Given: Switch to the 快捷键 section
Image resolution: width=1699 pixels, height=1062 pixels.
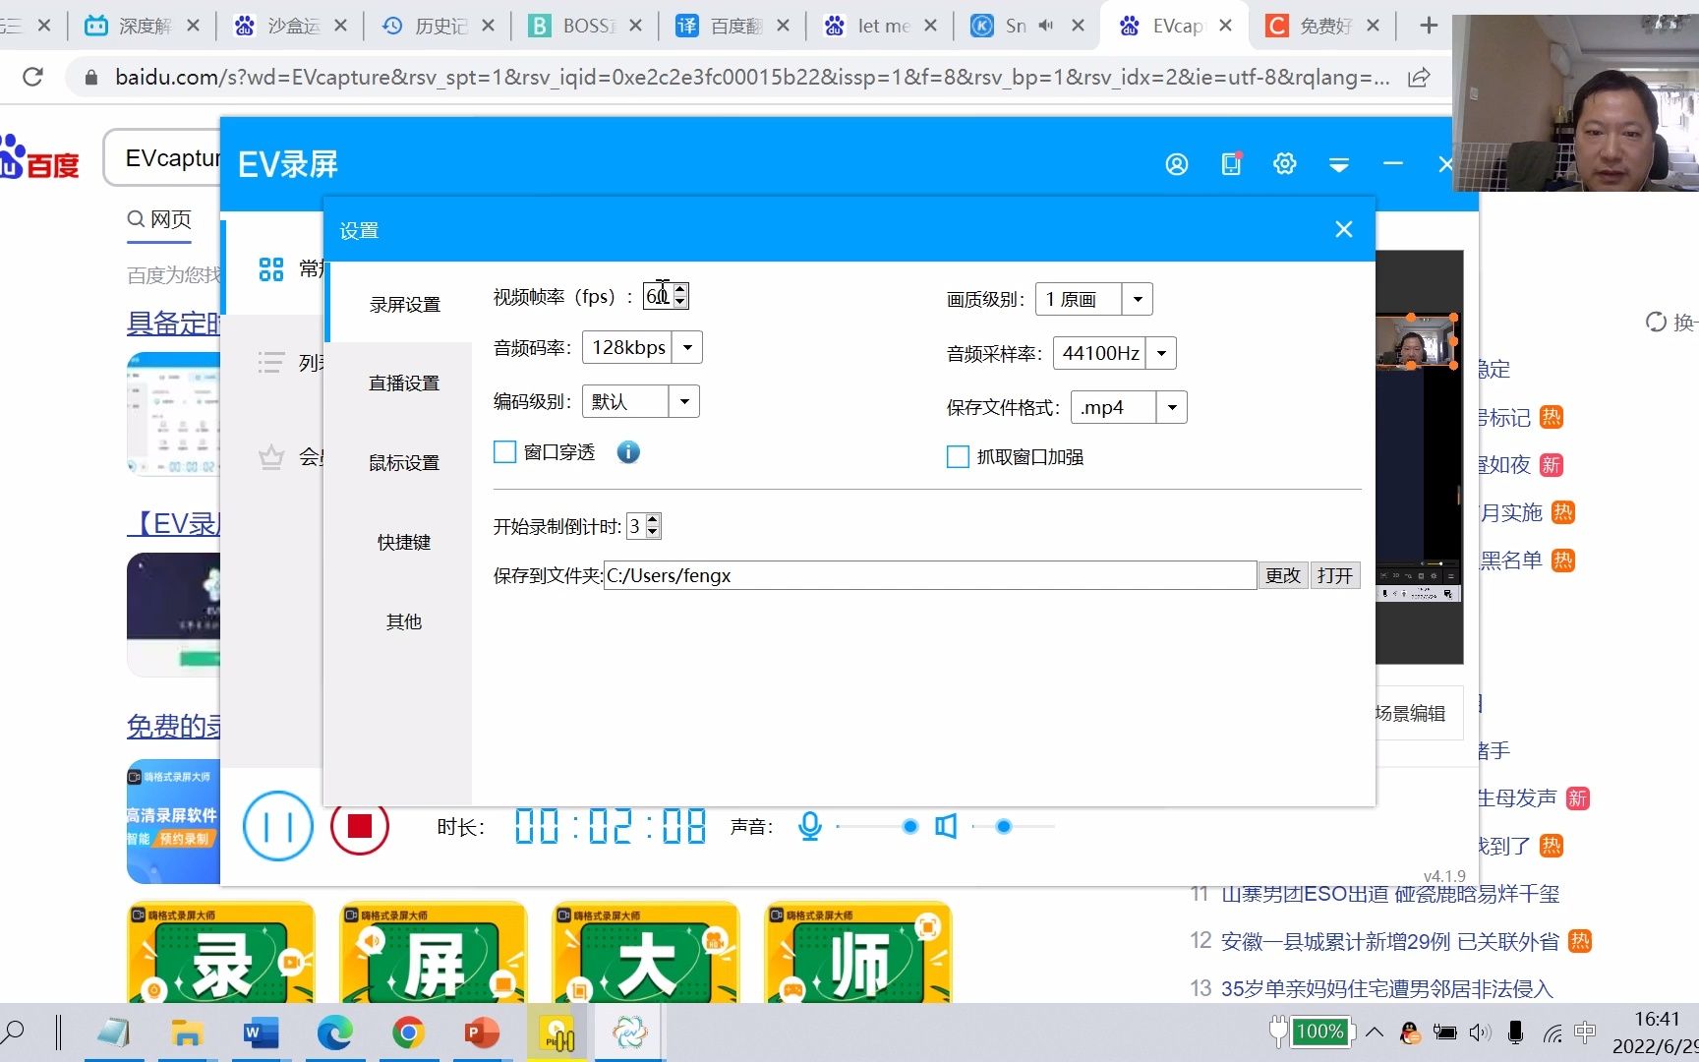Looking at the screenshot, I should [403, 541].
